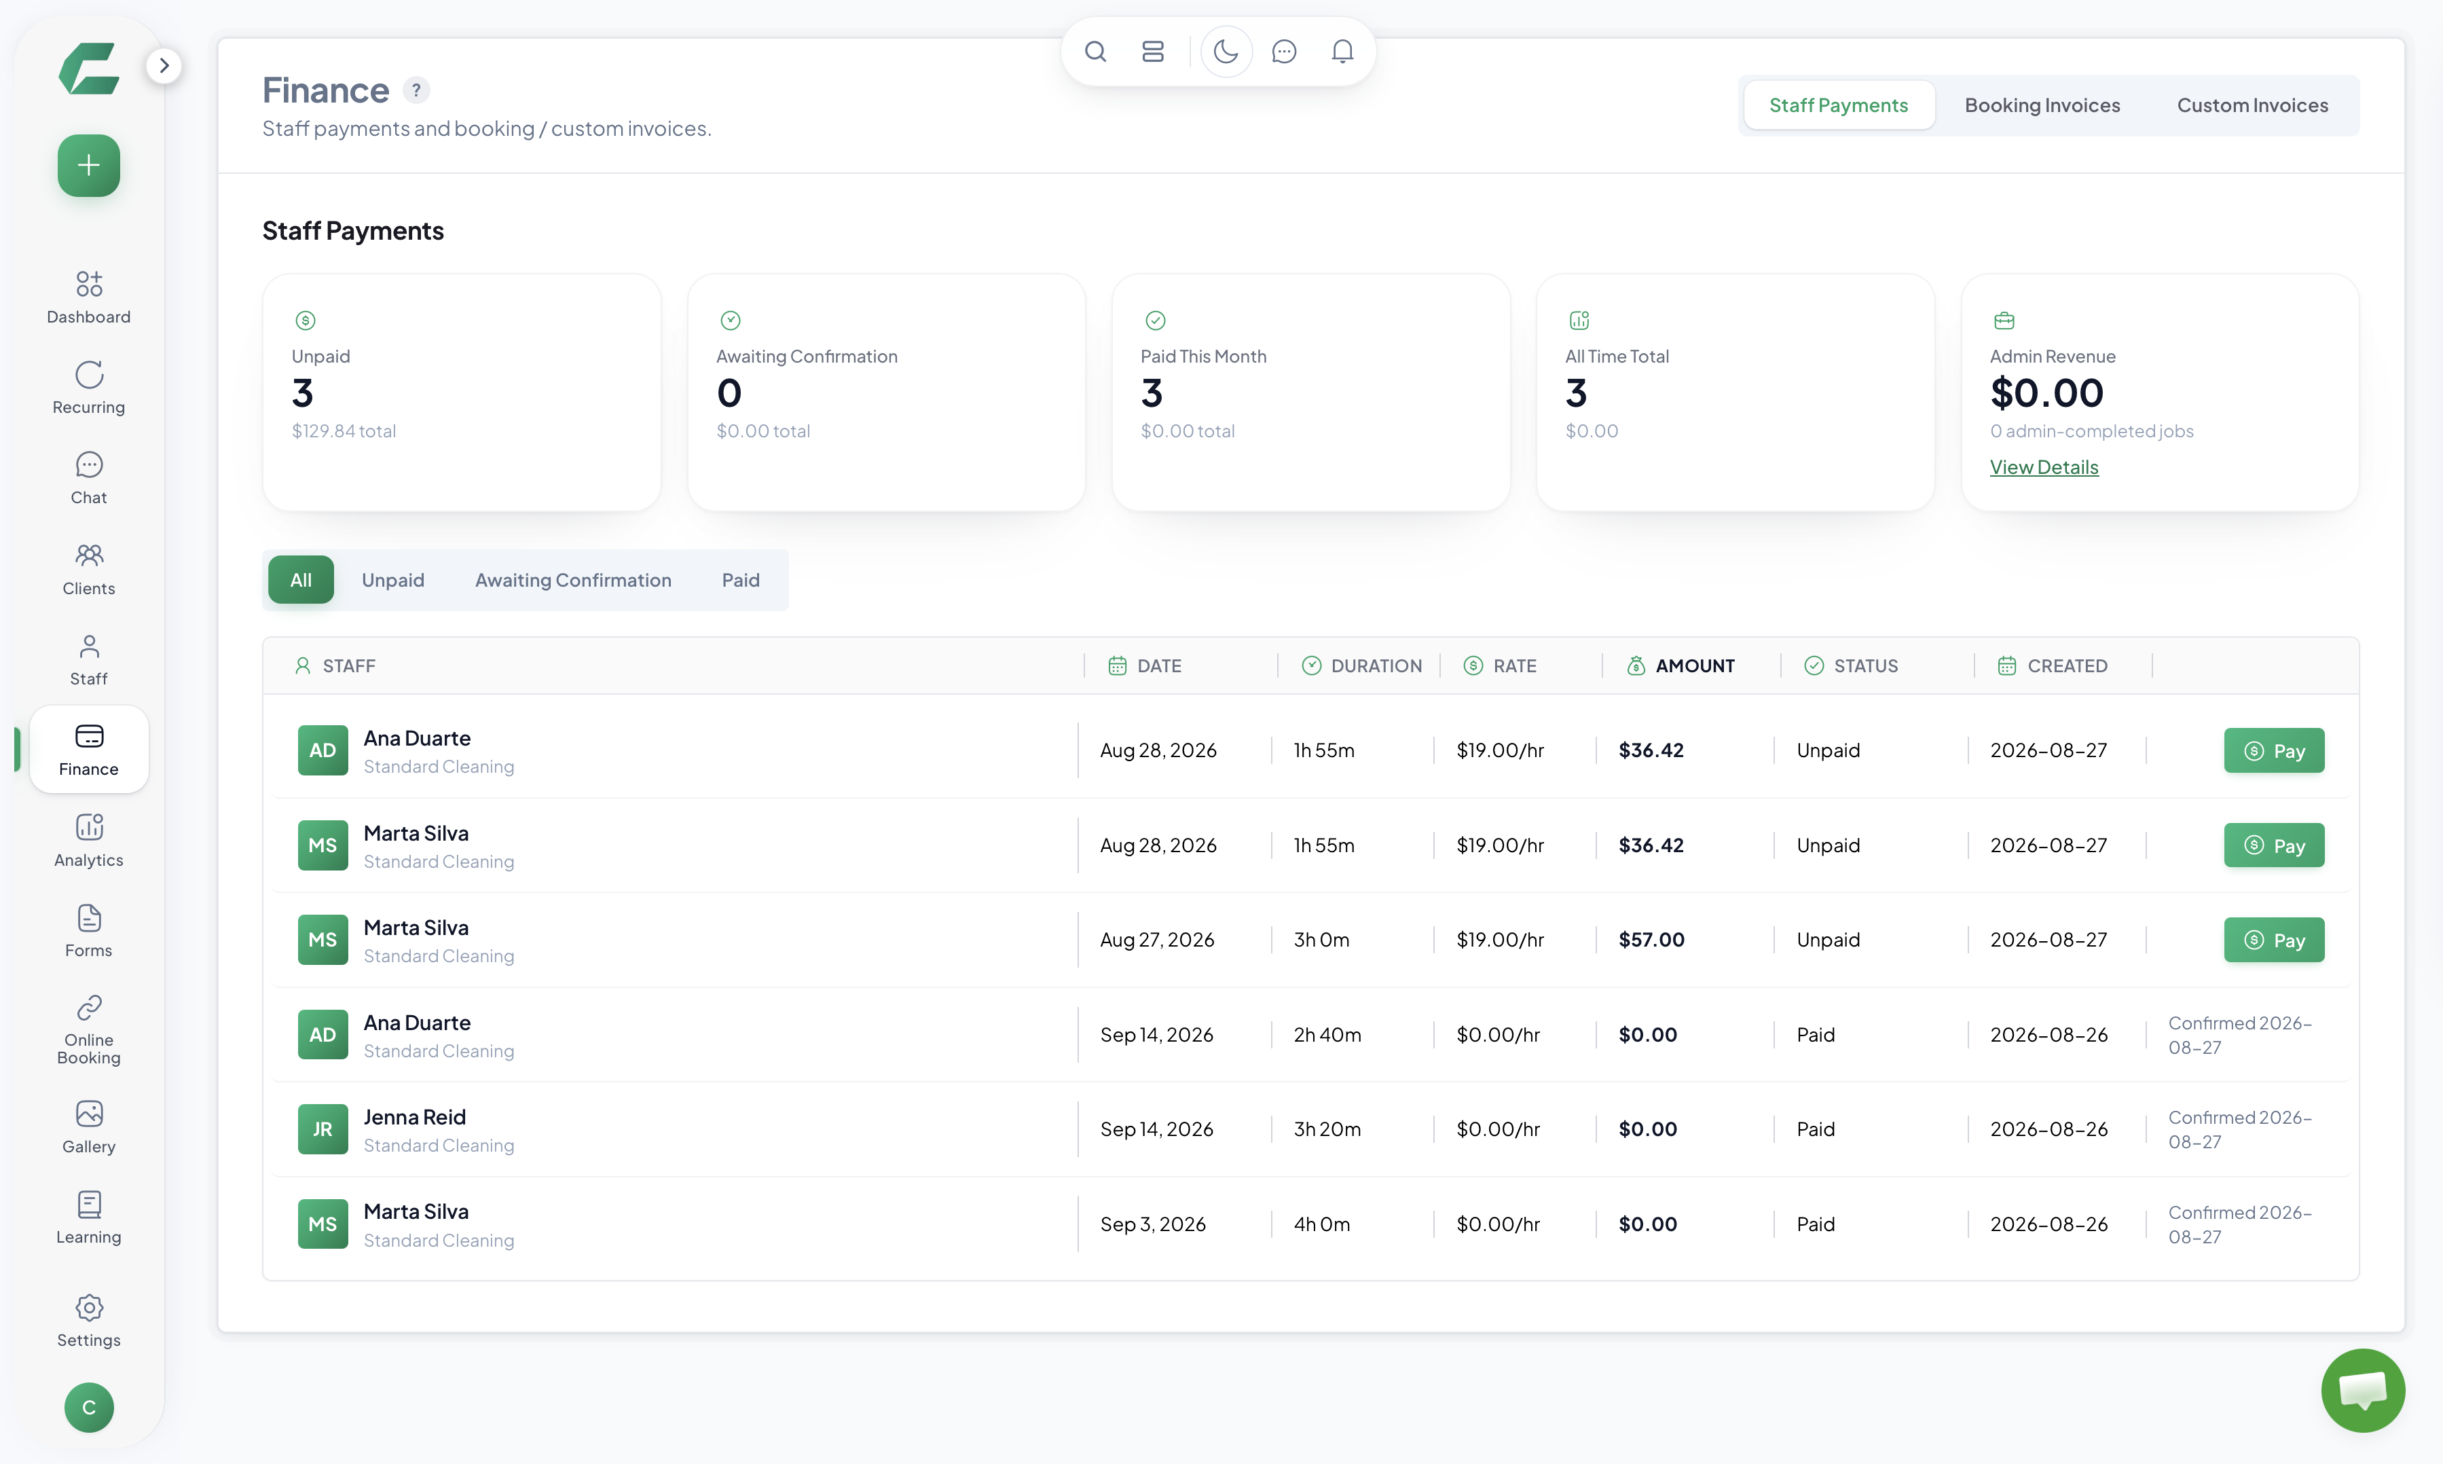
Task: Select the All filter tab
Action: point(301,580)
